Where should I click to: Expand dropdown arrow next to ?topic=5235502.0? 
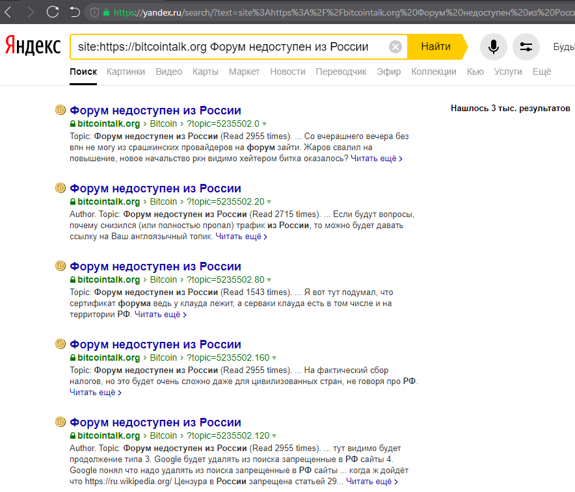tap(264, 124)
